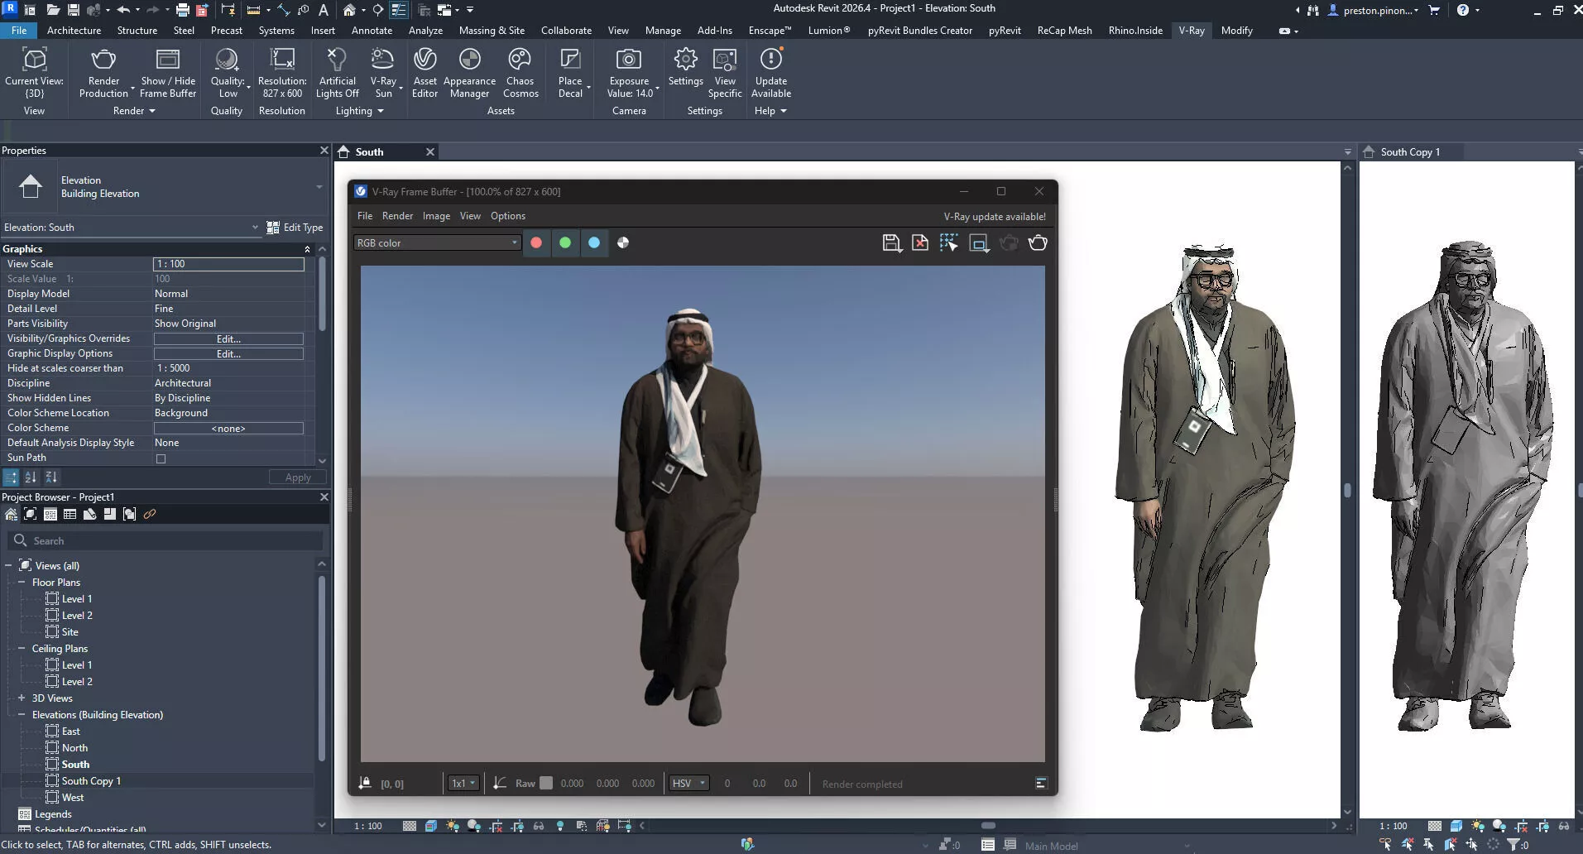The height and width of the screenshot is (854, 1583).
Task: Switch to alpha/mono channel view
Action: click(623, 242)
